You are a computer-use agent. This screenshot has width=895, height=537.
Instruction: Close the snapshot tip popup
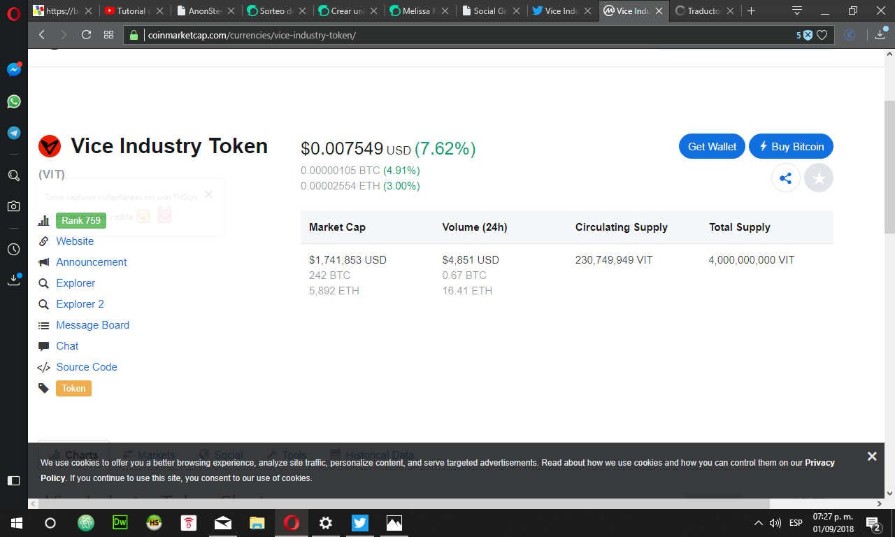point(208,194)
